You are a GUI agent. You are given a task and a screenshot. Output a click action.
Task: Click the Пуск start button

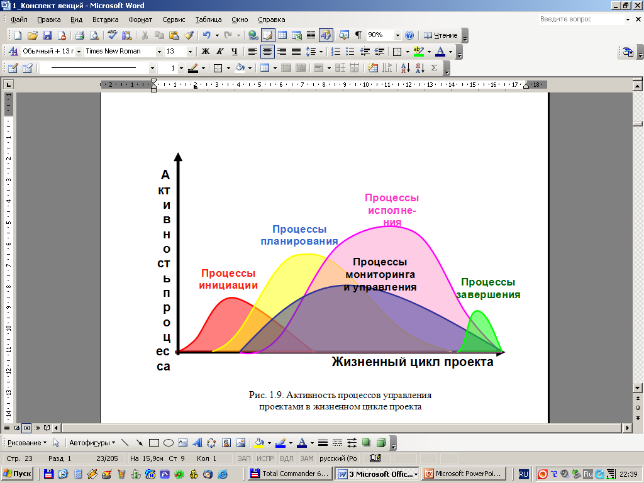point(18,474)
